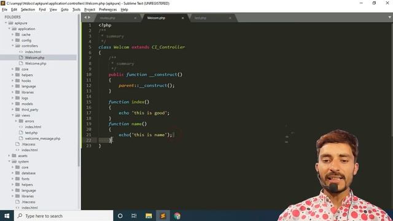Open the View menu
The image size is (393, 221).
click(x=53, y=10)
